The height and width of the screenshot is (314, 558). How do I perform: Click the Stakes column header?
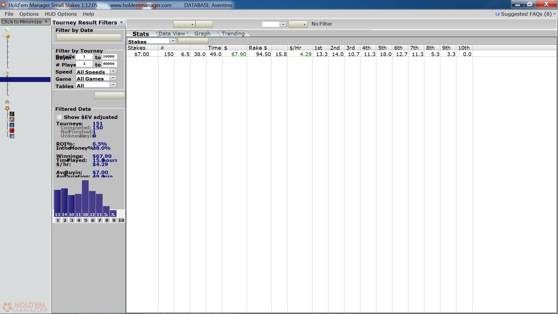tap(142, 48)
